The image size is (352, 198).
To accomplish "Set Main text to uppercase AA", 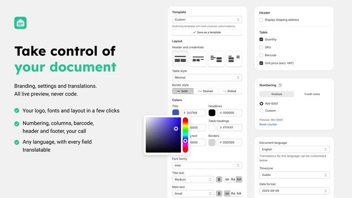I will pyautogui.click(x=239, y=194).
